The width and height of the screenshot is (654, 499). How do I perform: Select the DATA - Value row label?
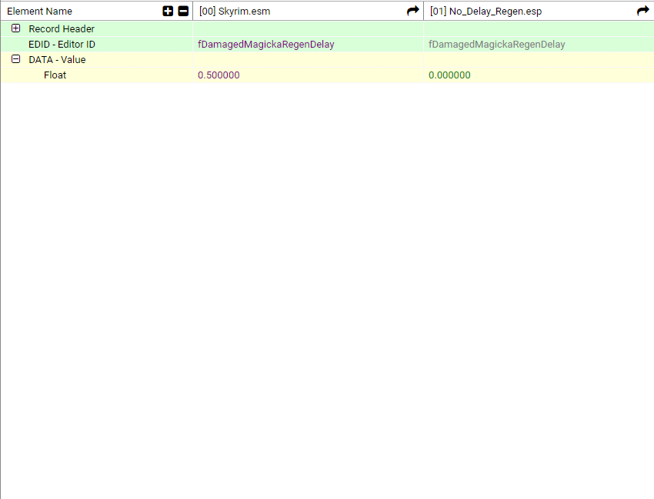[x=57, y=60]
